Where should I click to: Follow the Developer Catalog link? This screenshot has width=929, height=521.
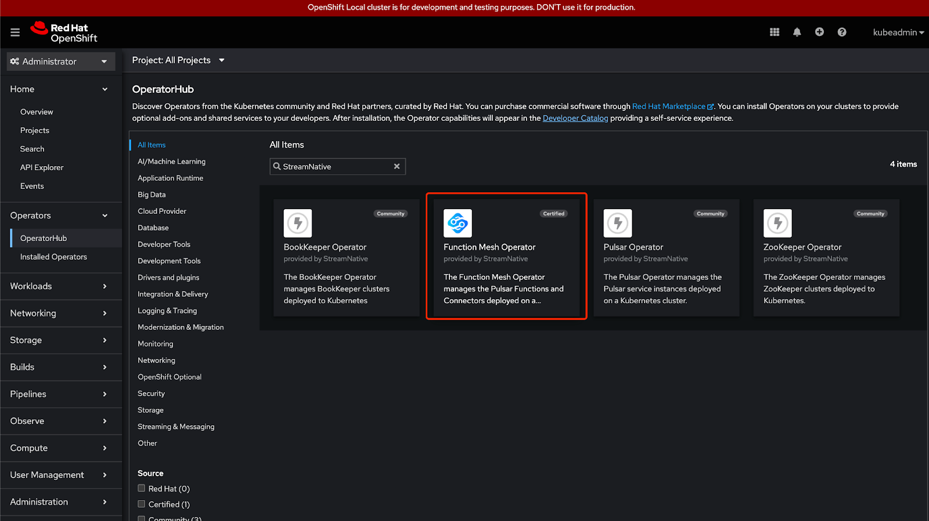[575, 118]
